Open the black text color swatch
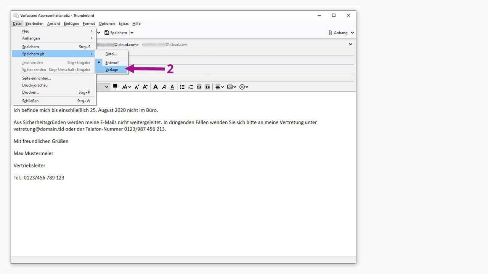The image size is (488, 274). click(116, 86)
